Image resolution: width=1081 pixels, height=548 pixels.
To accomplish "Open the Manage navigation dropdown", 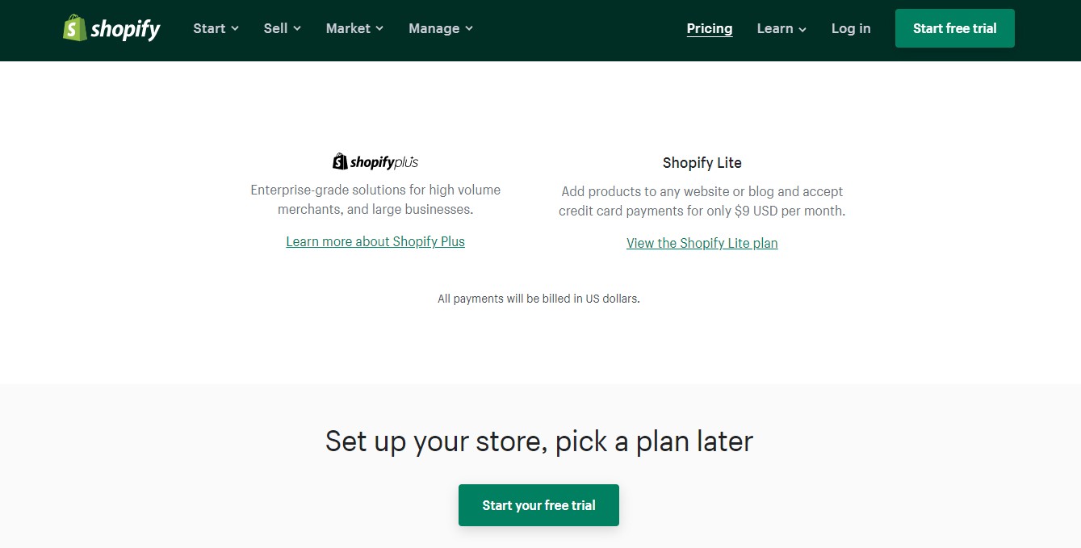I will [x=434, y=28].
